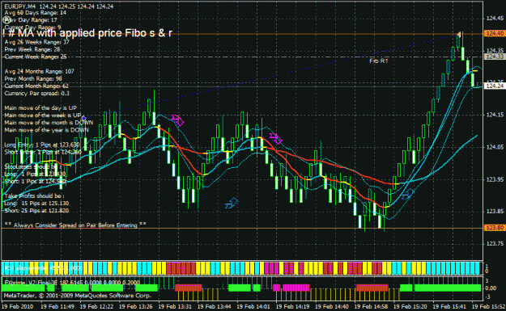Select the Fib R1 label
This screenshot has width=506, height=311.
(379, 61)
